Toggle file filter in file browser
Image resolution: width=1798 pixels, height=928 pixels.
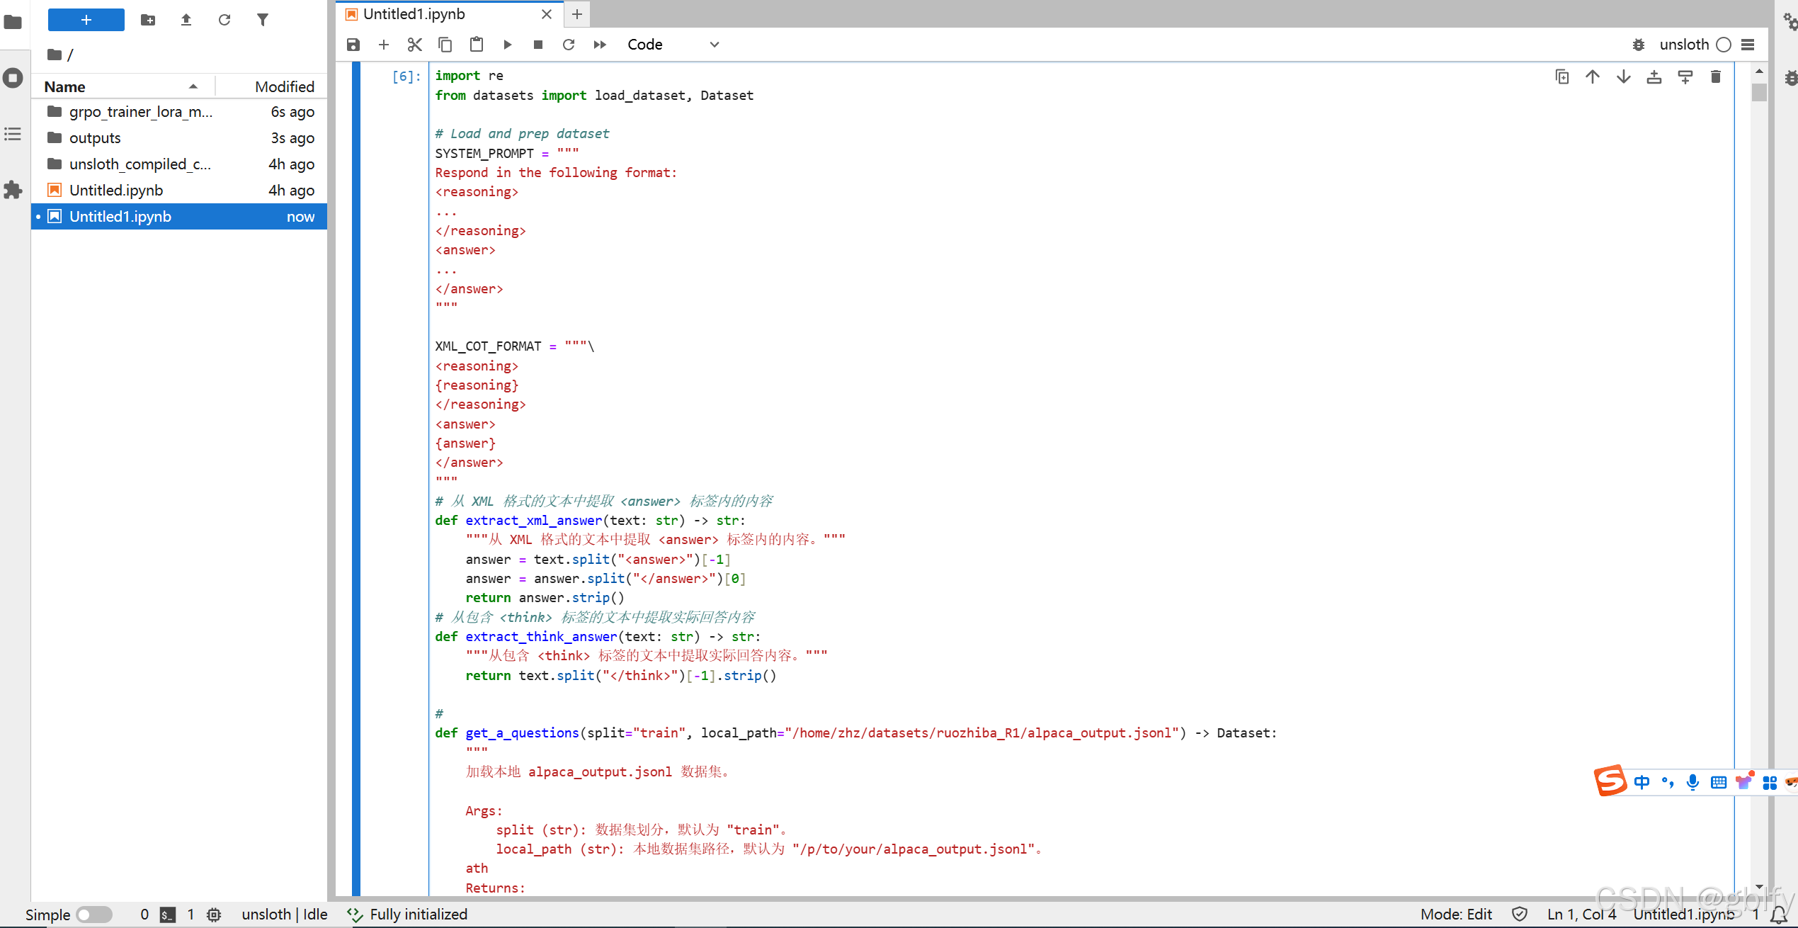[263, 20]
